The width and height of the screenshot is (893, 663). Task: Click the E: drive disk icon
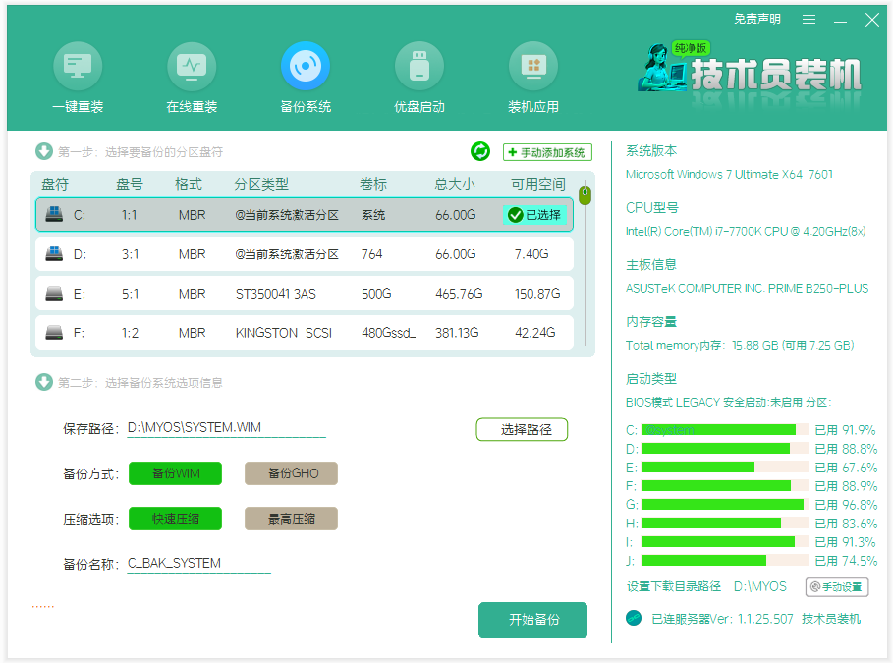54,294
